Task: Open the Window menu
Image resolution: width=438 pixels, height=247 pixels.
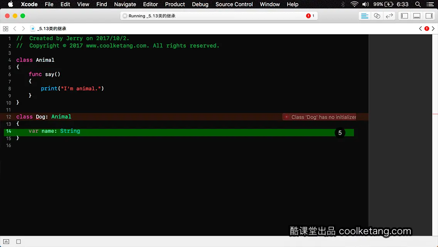Action: [270, 4]
